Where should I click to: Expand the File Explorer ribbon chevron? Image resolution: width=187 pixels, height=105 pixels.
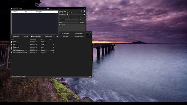click(x=89, y=34)
